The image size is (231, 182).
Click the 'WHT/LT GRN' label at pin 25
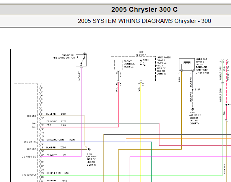[x=54, y=173]
